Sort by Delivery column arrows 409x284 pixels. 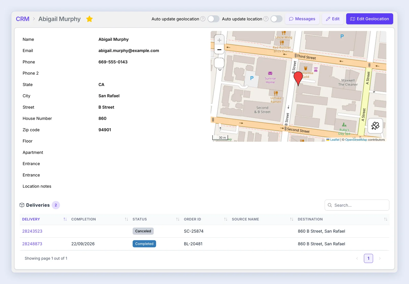click(65, 219)
